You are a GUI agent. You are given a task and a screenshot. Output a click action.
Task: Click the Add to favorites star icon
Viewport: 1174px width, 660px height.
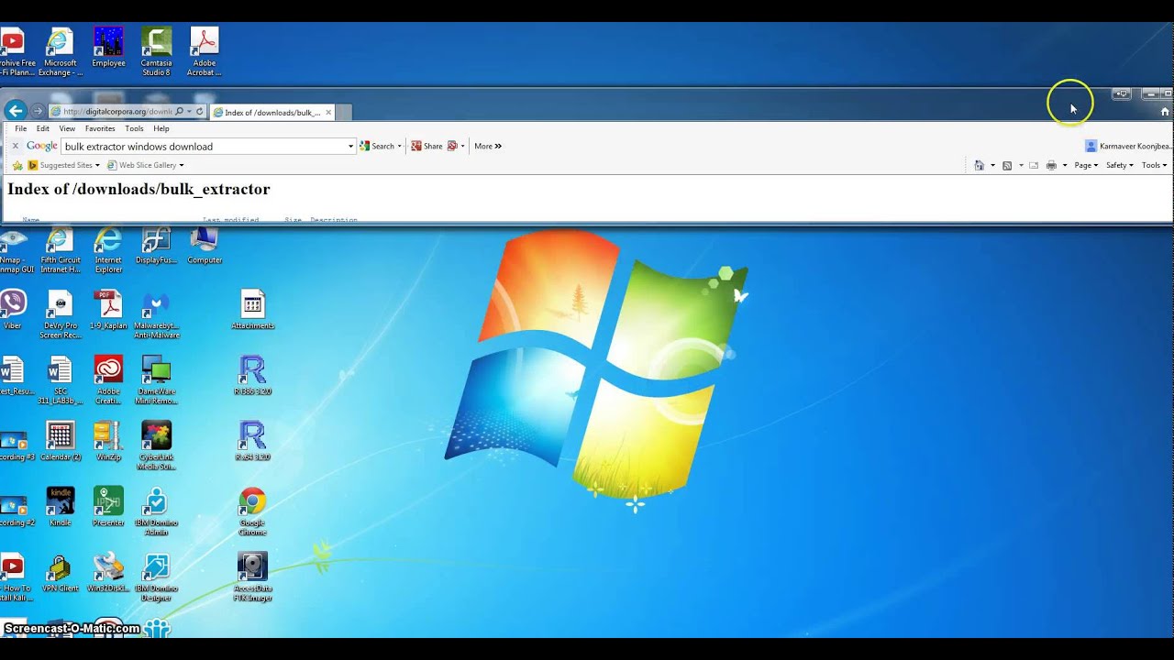click(x=17, y=165)
